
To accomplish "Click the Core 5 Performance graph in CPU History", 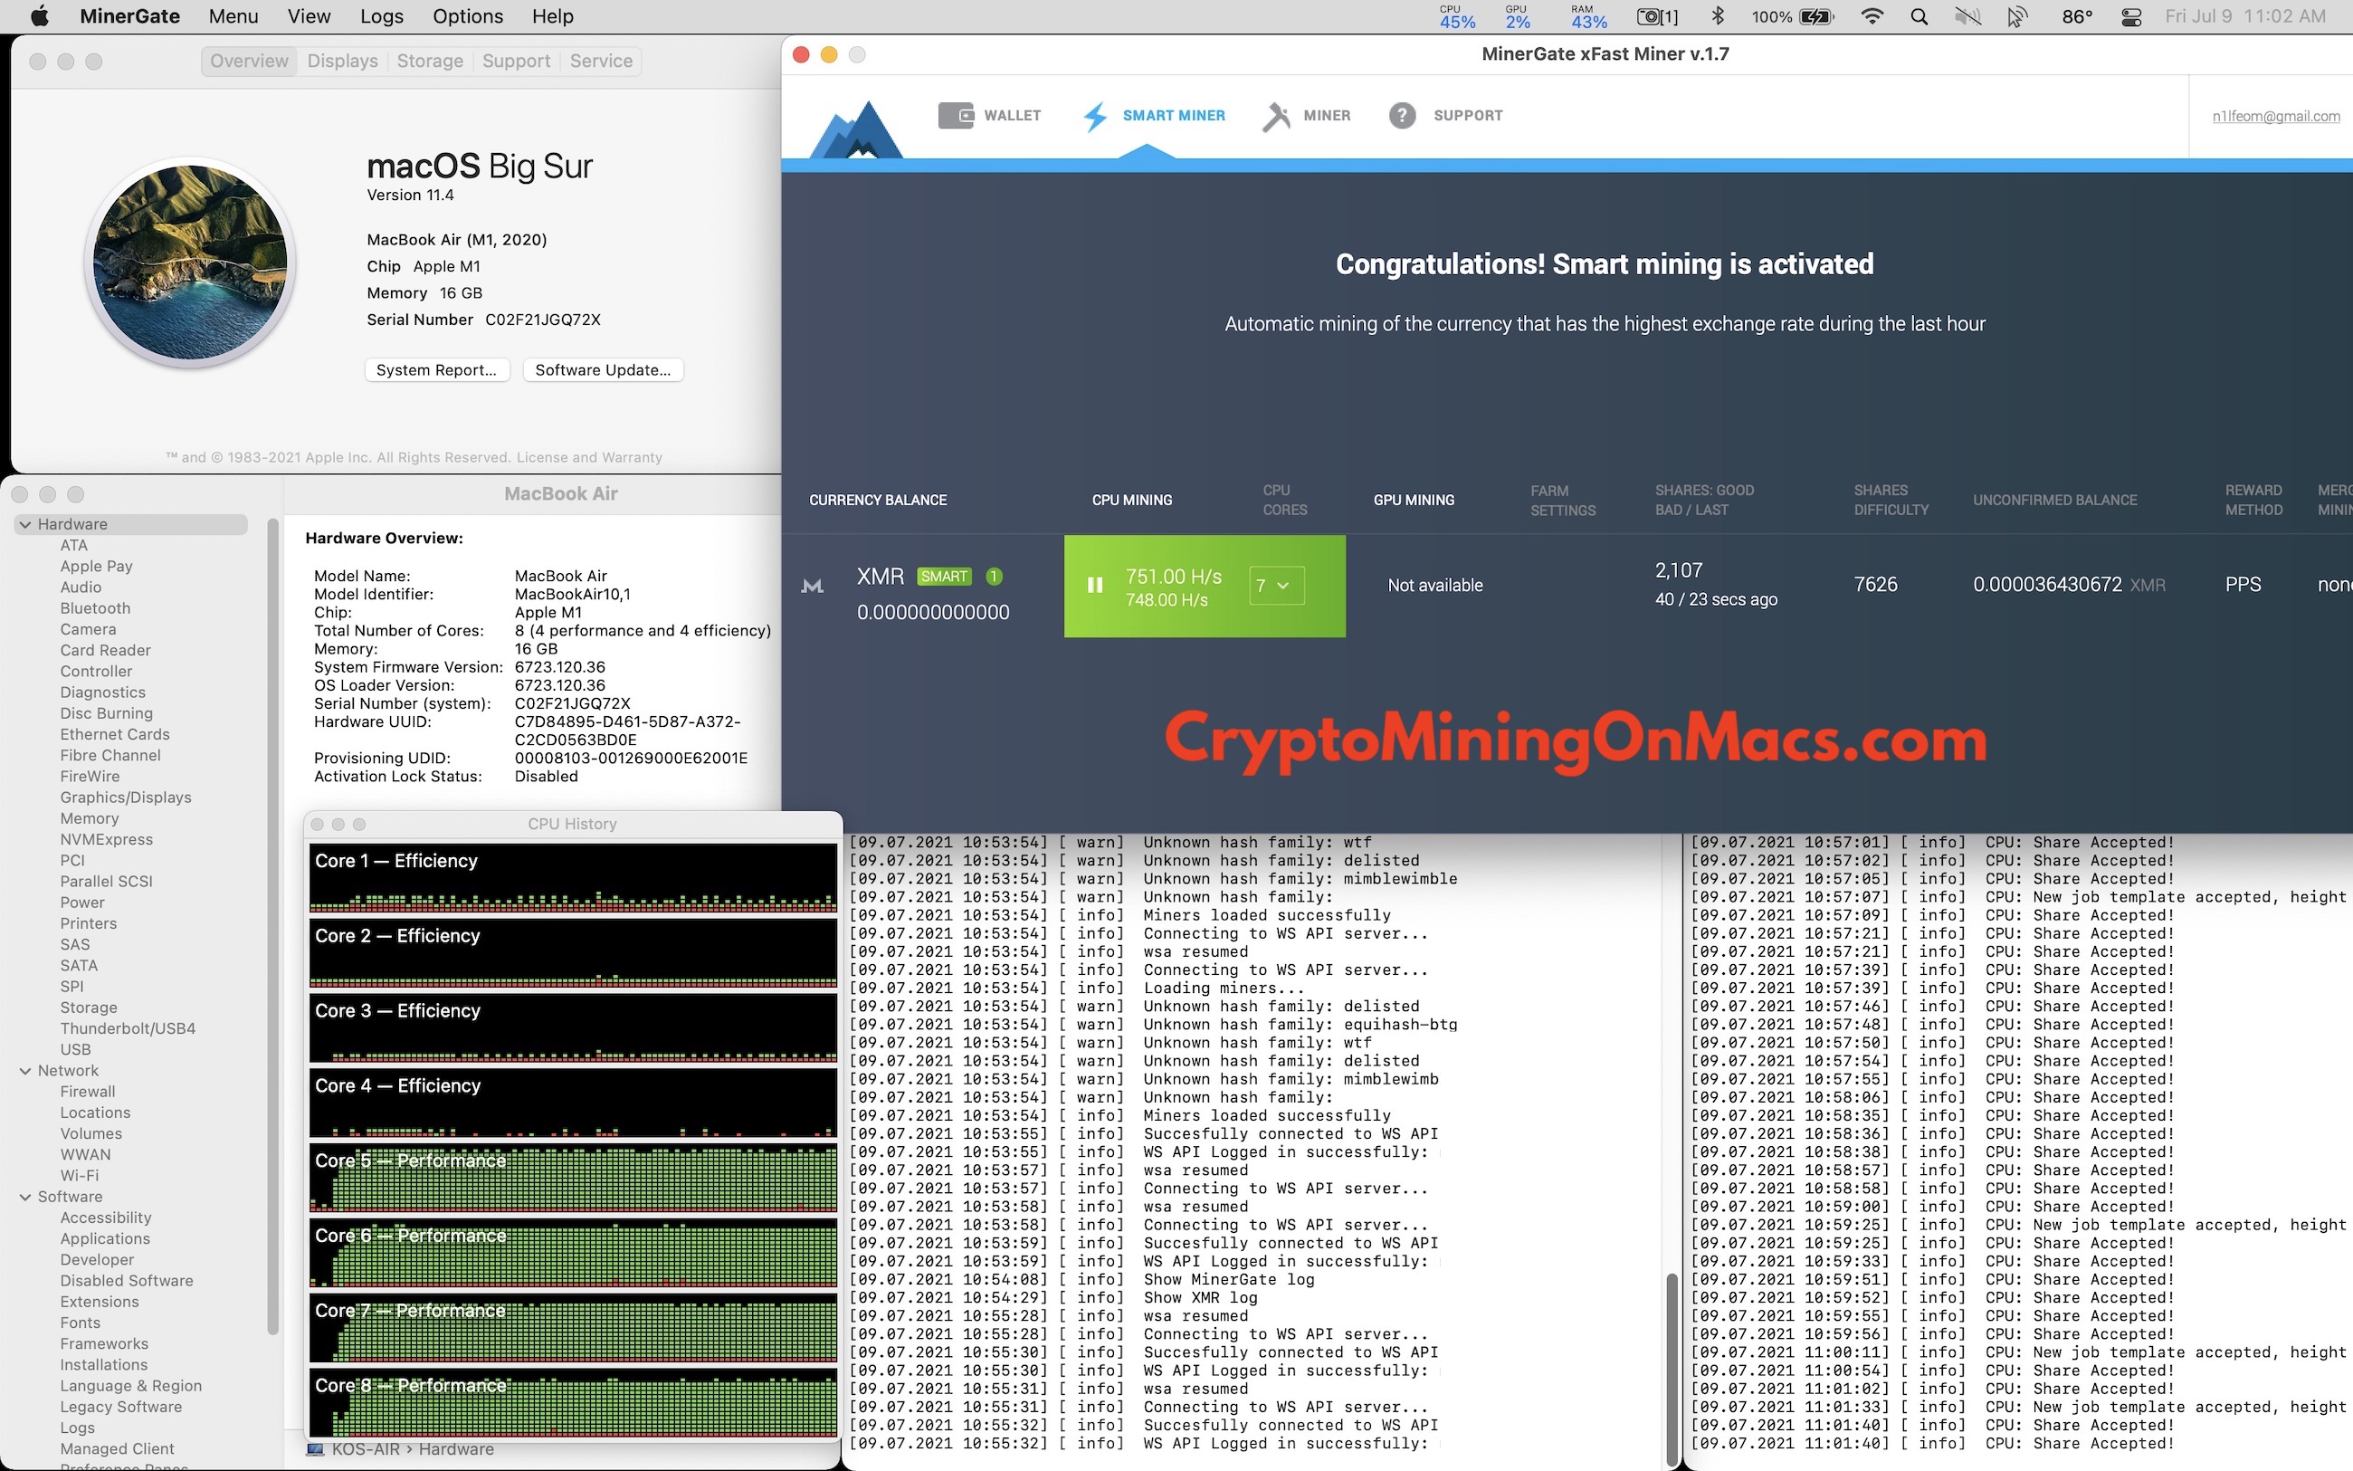I will point(573,1180).
